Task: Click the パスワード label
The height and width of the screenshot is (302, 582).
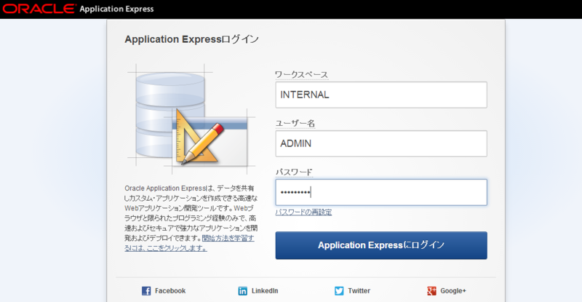Action: pyautogui.click(x=294, y=172)
